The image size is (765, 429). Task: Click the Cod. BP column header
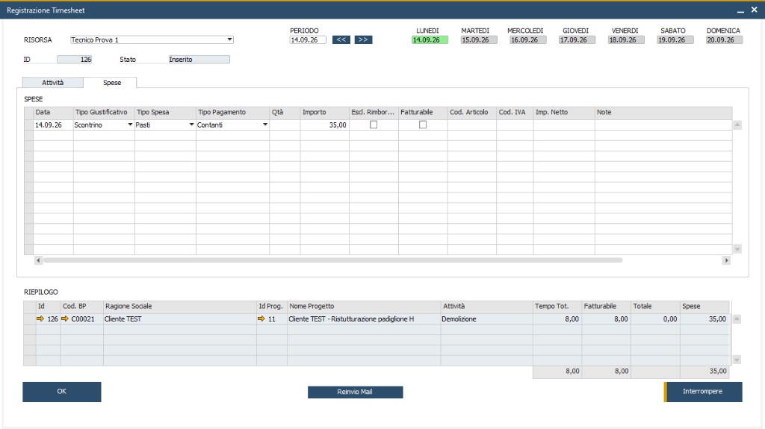point(81,306)
